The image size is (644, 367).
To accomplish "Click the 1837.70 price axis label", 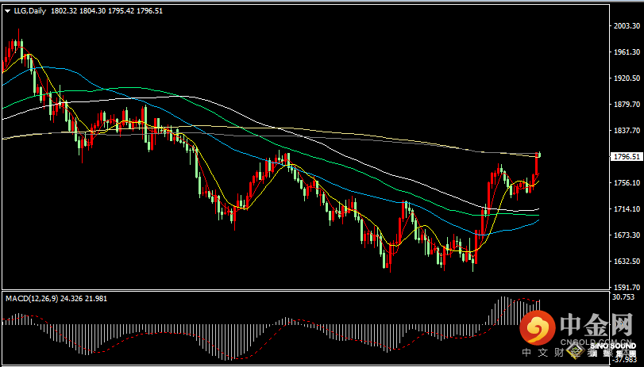I will (x=627, y=131).
